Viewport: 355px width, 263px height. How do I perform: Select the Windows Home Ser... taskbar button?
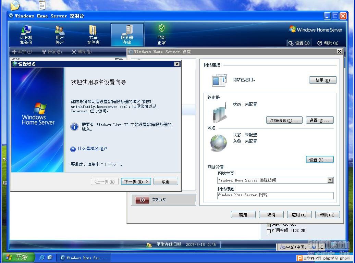click(x=83, y=258)
